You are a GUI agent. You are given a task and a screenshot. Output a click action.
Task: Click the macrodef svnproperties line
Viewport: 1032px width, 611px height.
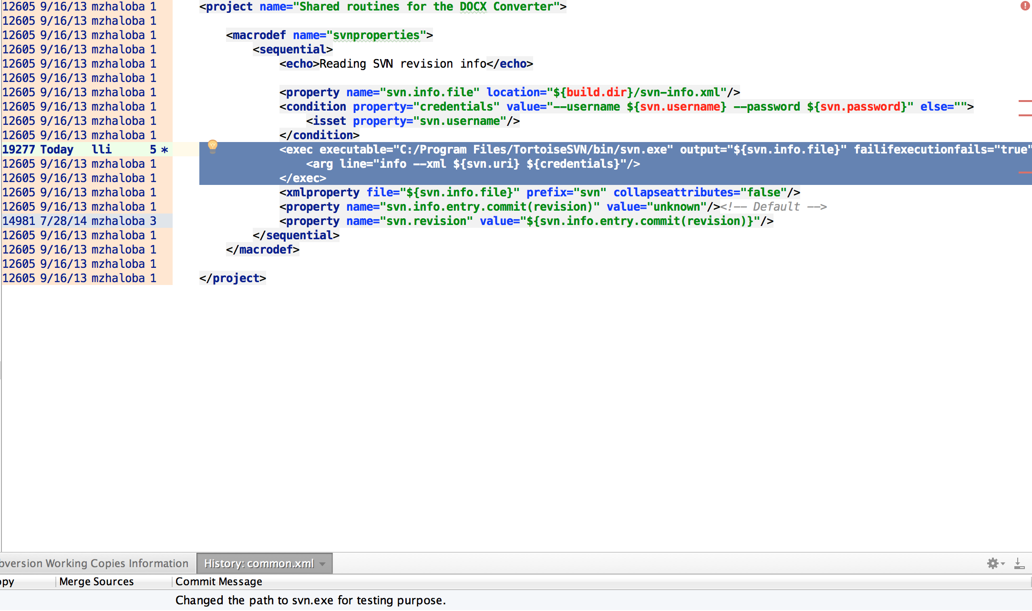coord(330,35)
